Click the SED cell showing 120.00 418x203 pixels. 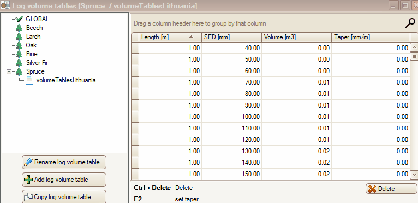(231, 140)
